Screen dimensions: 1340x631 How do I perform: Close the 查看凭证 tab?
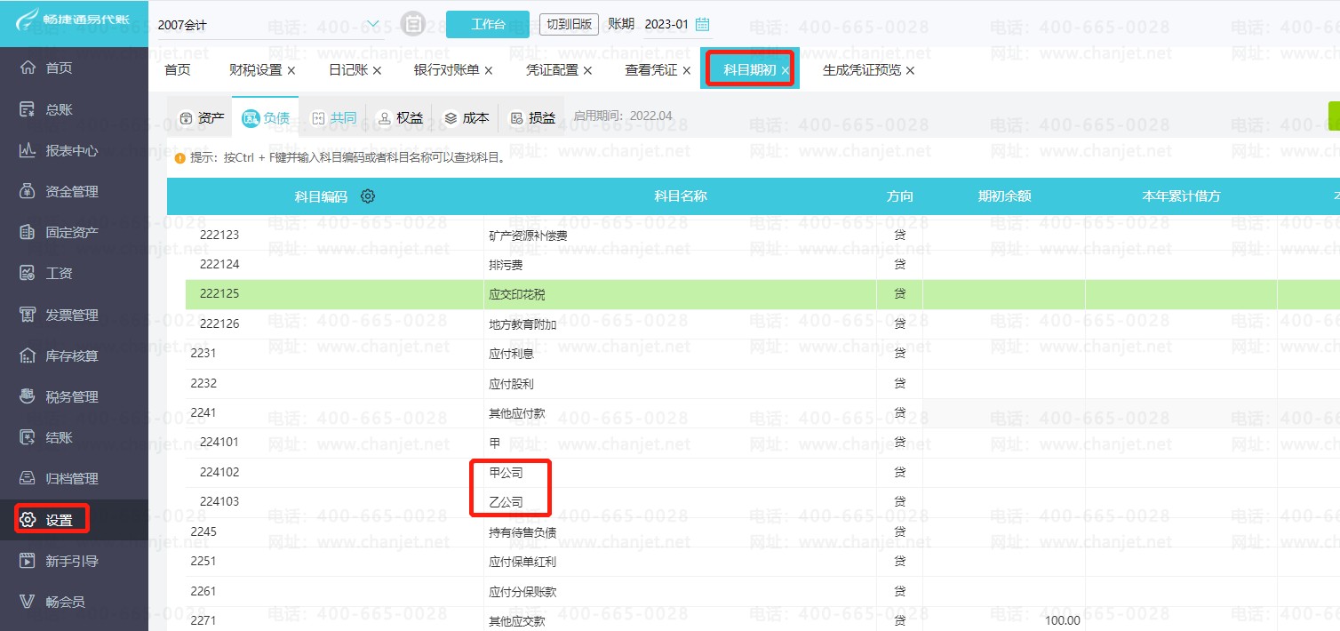pos(686,70)
